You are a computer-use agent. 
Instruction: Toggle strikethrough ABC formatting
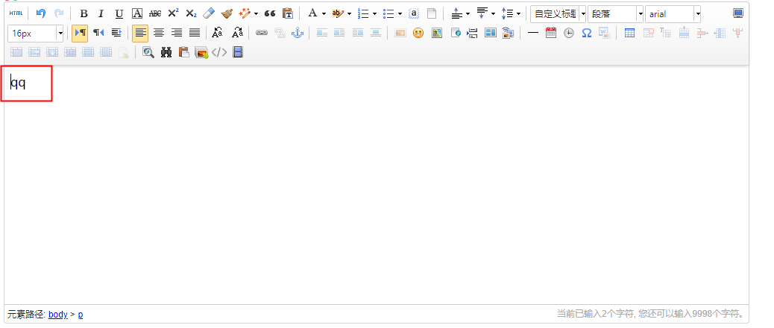155,14
